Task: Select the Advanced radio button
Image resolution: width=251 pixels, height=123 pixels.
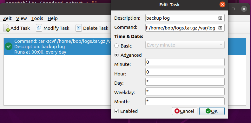Action: 116,55
